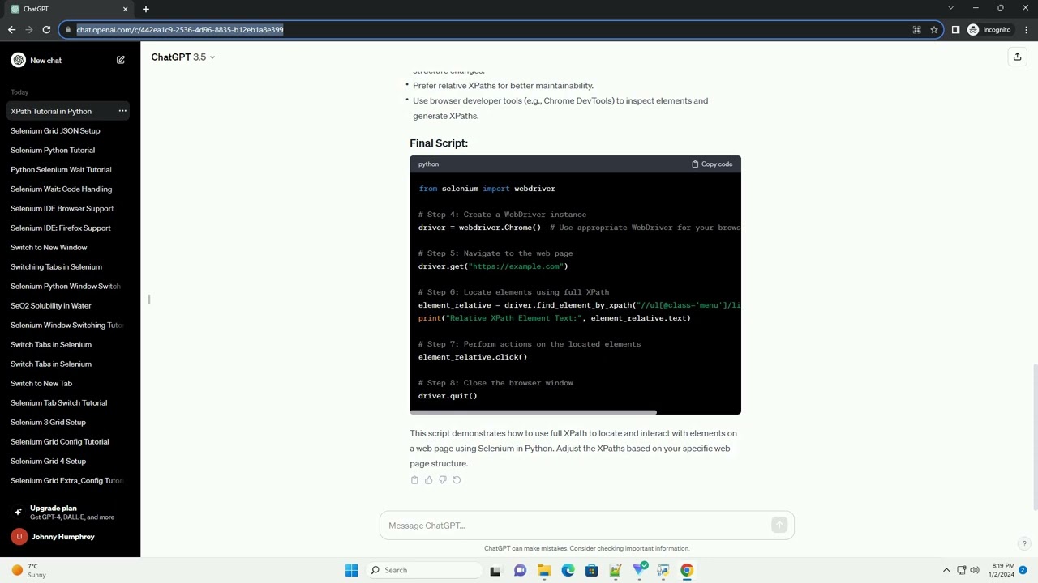Open the browser side panel
The height and width of the screenshot is (583, 1038).
955,30
